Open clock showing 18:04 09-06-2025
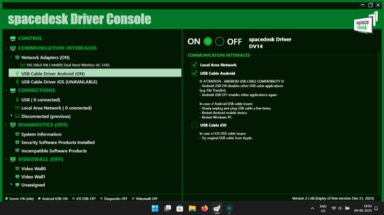The image size is (384, 215). click(x=363, y=208)
